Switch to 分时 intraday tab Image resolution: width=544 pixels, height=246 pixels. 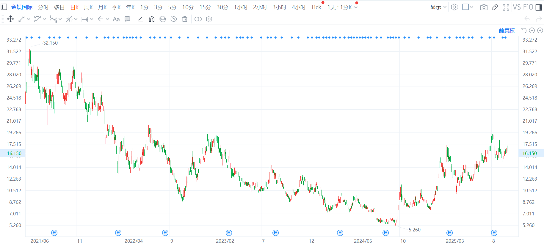pyautogui.click(x=43, y=7)
